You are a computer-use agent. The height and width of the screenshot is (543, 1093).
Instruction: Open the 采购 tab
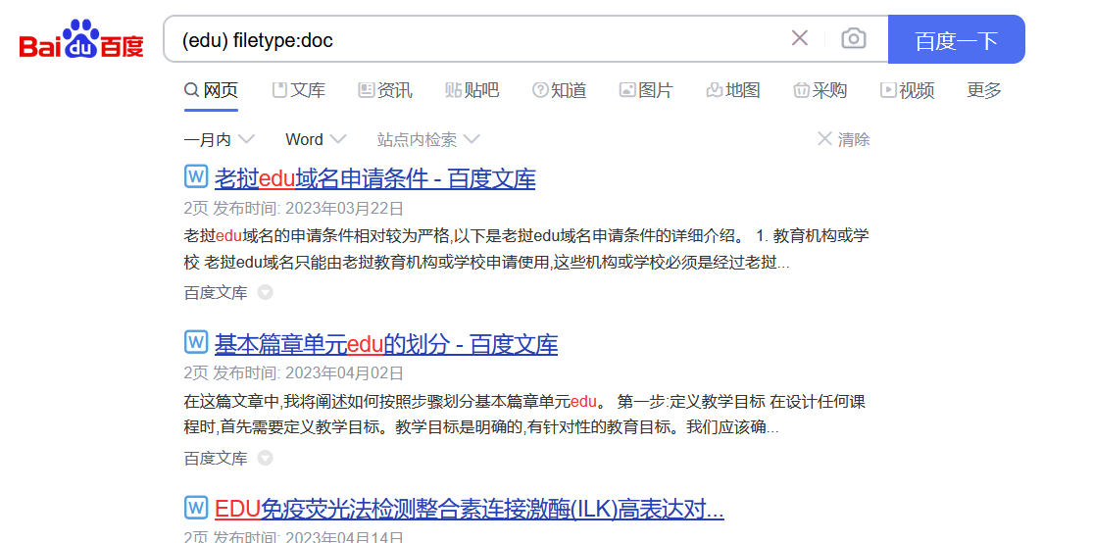(820, 90)
